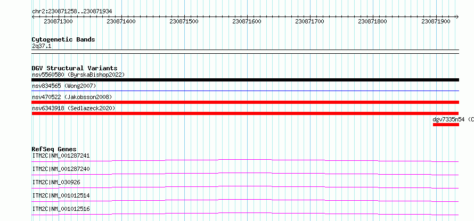Click the chr2:230871258..230871934 region label
The image size is (474, 221).
pos(72,12)
